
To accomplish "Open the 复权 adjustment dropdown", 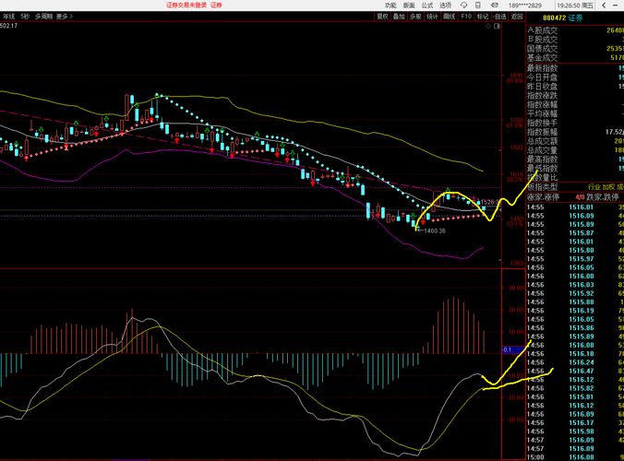I will click(x=382, y=16).
